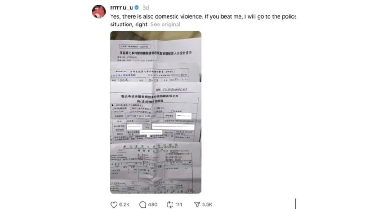Like the post with the heart icon

pos(114,204)
